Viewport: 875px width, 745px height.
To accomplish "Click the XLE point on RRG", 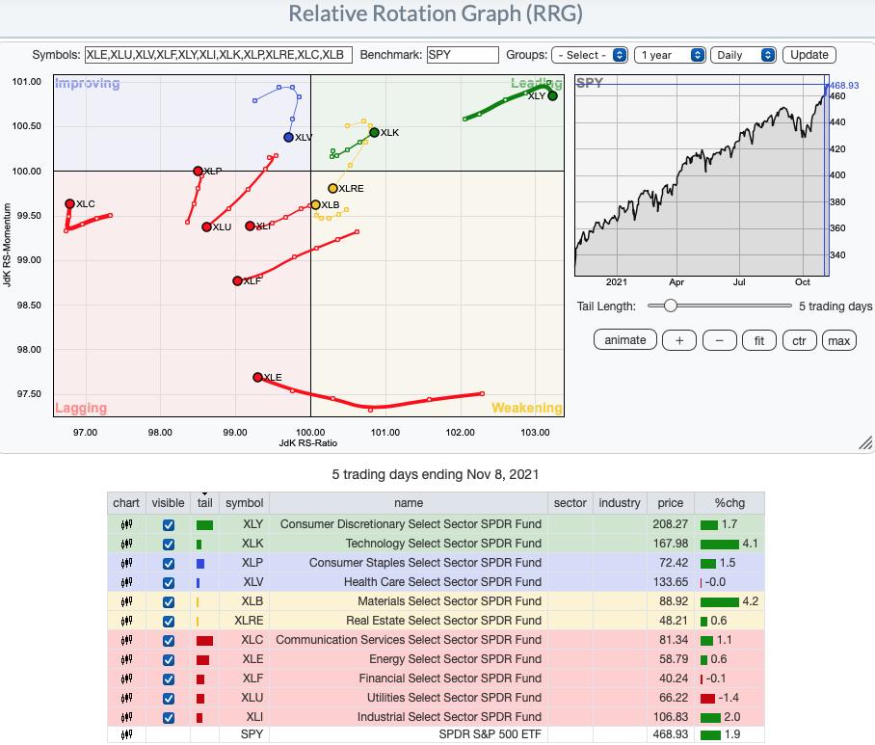I will pyautogui.click(x=257, y=377).
